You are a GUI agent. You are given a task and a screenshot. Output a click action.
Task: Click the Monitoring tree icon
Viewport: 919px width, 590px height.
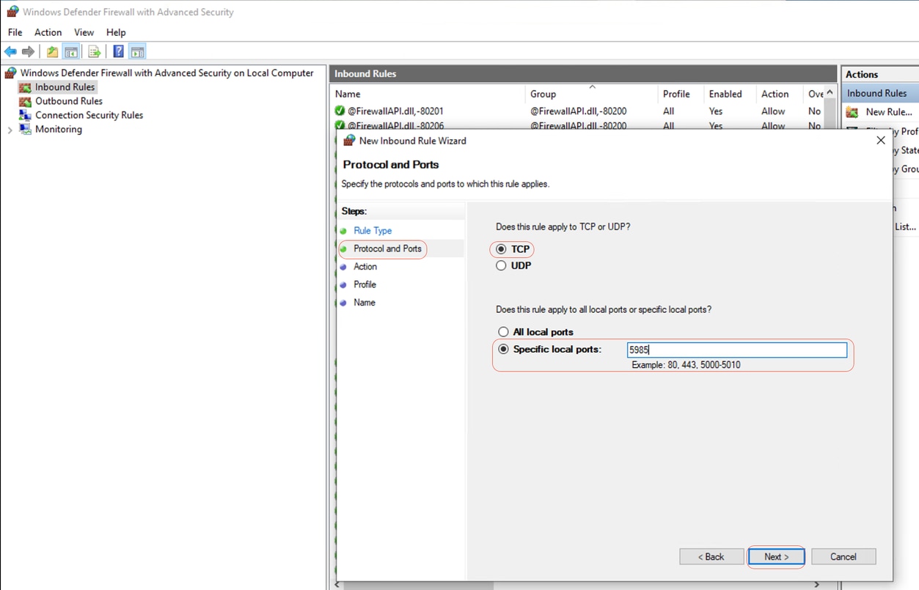coord(25,129)
